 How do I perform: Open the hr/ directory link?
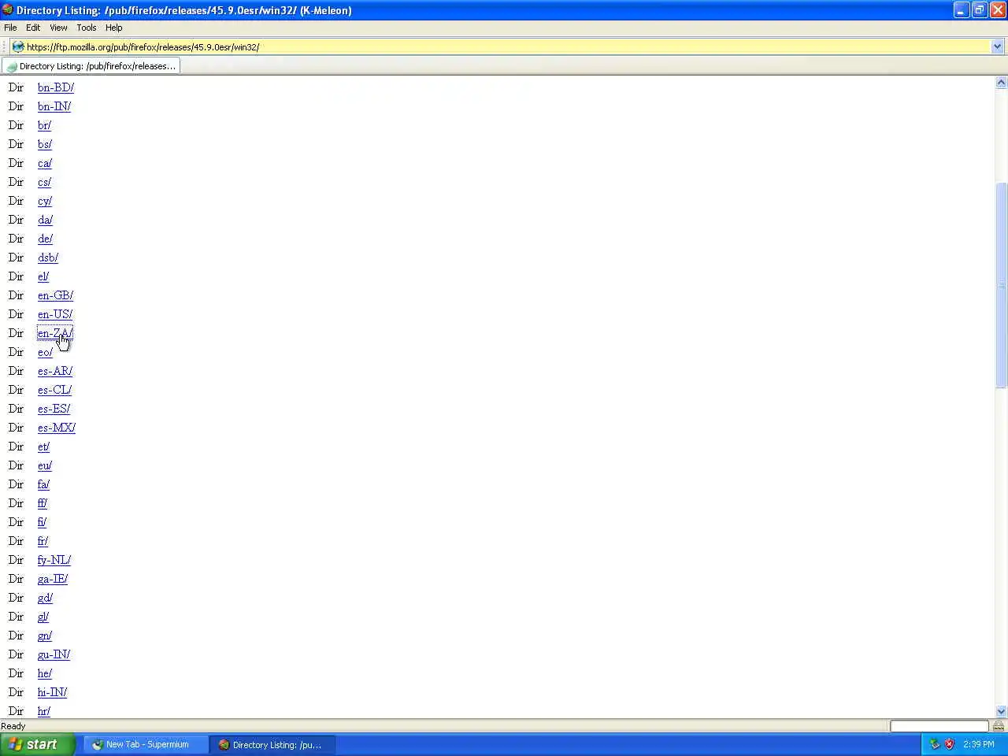44,711
